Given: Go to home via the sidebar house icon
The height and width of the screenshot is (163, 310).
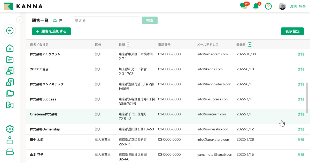Looking at the screenshot, I should [x=10, y=48].
